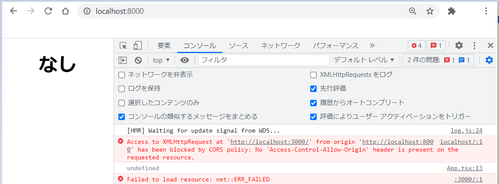Image resolution: width=499 pixels, height=184 pixels.
Task: Click the なし heading on page
Action: (x=57, y=63)
